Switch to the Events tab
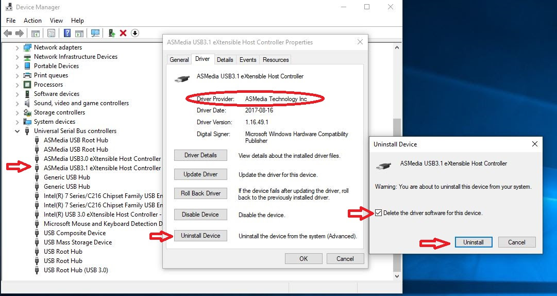 pos(248,60)
